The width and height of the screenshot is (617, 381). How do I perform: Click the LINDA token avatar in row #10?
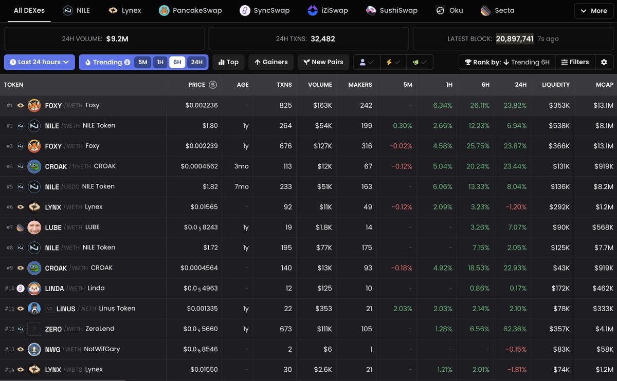click(x=34, y=288)
